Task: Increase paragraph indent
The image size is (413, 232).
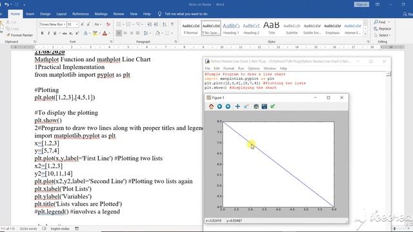Action: 156,24
